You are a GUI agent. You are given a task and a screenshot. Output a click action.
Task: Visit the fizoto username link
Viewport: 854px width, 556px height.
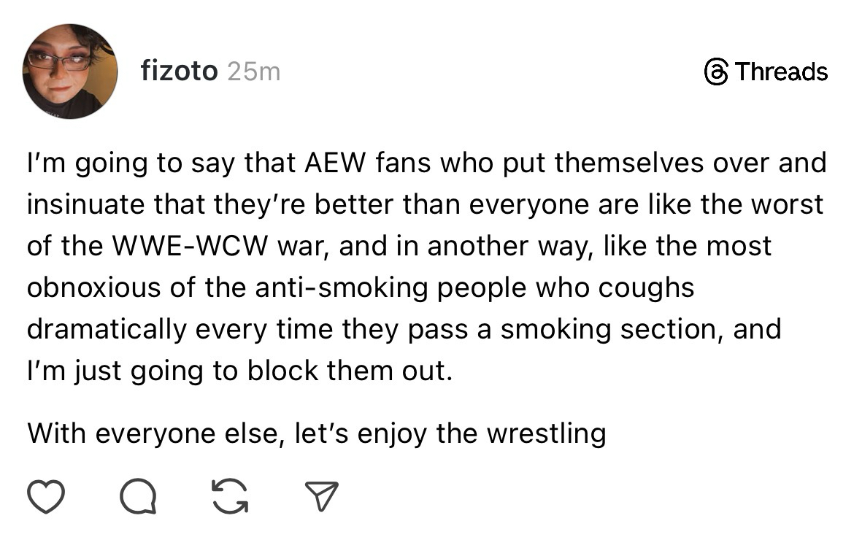179,72
